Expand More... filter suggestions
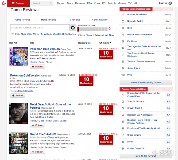This screenshot has height=160, width=178. [x=72, y=34]
